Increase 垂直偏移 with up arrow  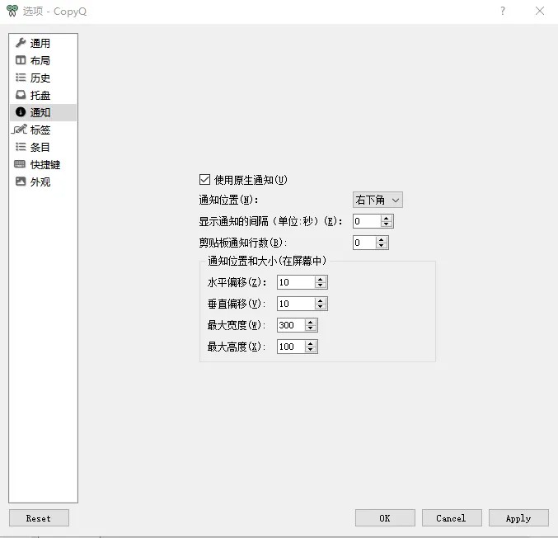click(321, 300)
